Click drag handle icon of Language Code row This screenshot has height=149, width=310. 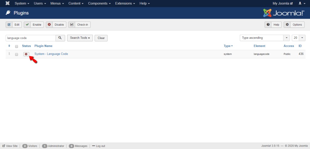[9, 54]
